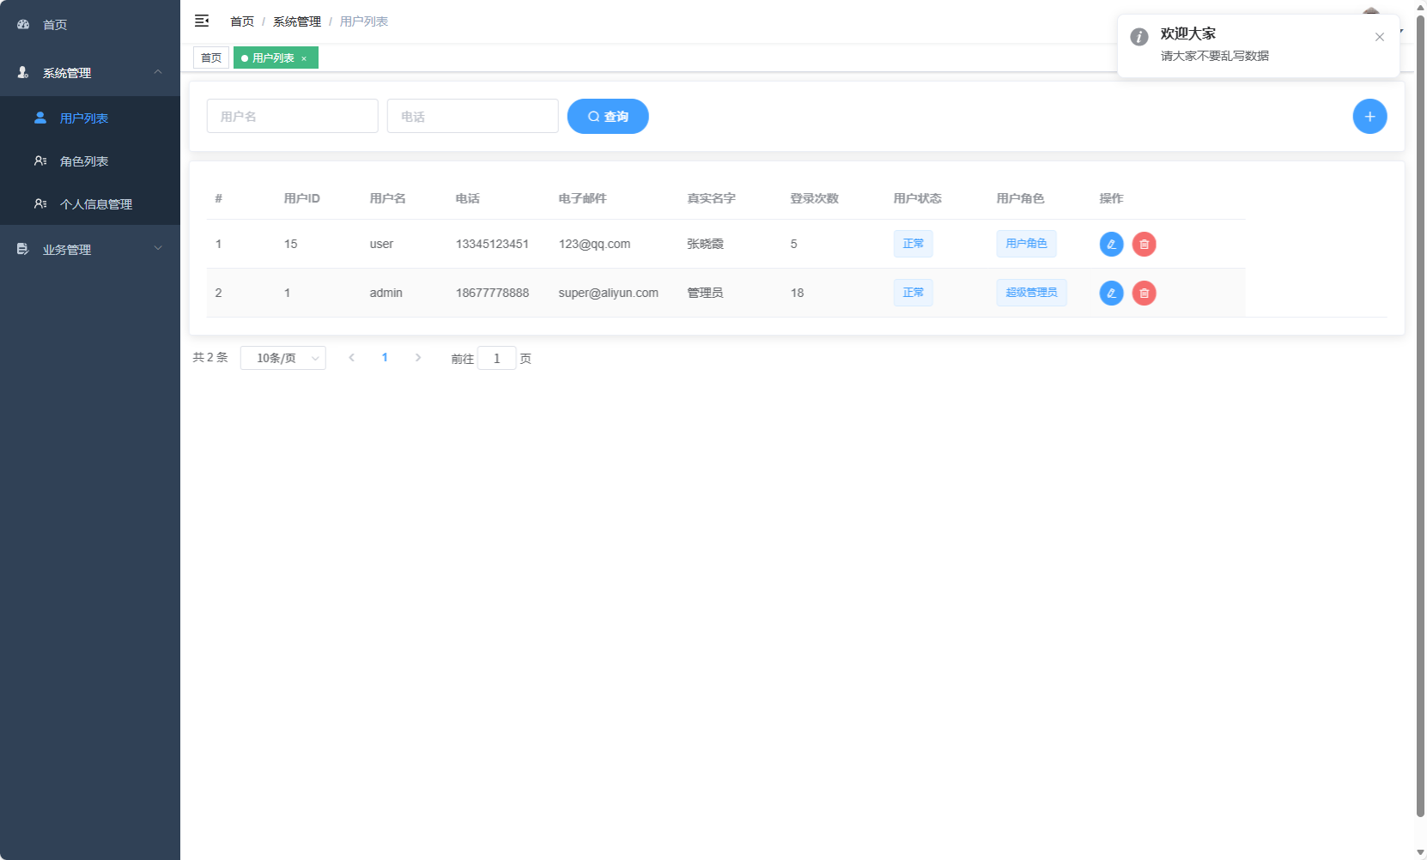
Task: Switch to the 首页 tab
Action: (x=211, y=58)
